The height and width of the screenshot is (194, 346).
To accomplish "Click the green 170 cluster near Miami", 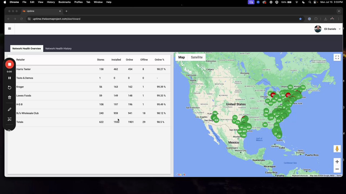I will [279, 136].
